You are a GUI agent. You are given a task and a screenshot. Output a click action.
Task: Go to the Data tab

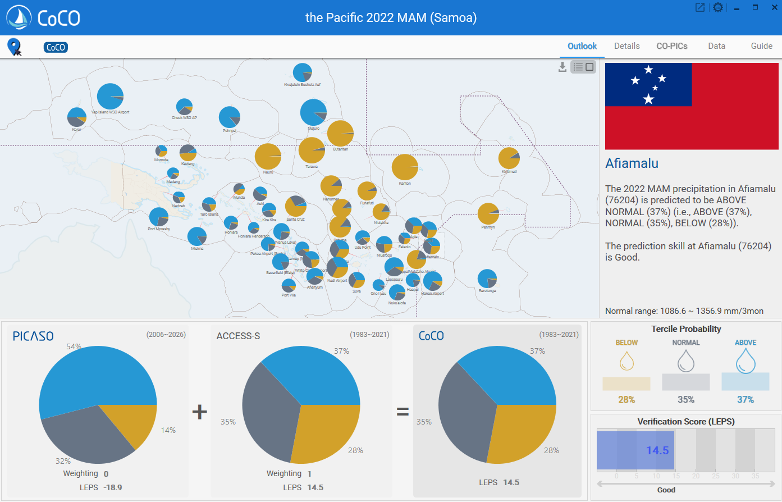(x=716, y=46)
